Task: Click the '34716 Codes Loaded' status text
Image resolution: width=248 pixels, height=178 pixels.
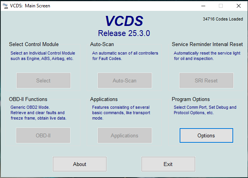Action: [223, 19]
